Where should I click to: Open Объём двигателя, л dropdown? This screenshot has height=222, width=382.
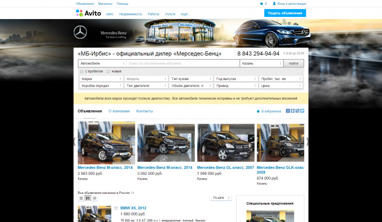click(191, 86)
